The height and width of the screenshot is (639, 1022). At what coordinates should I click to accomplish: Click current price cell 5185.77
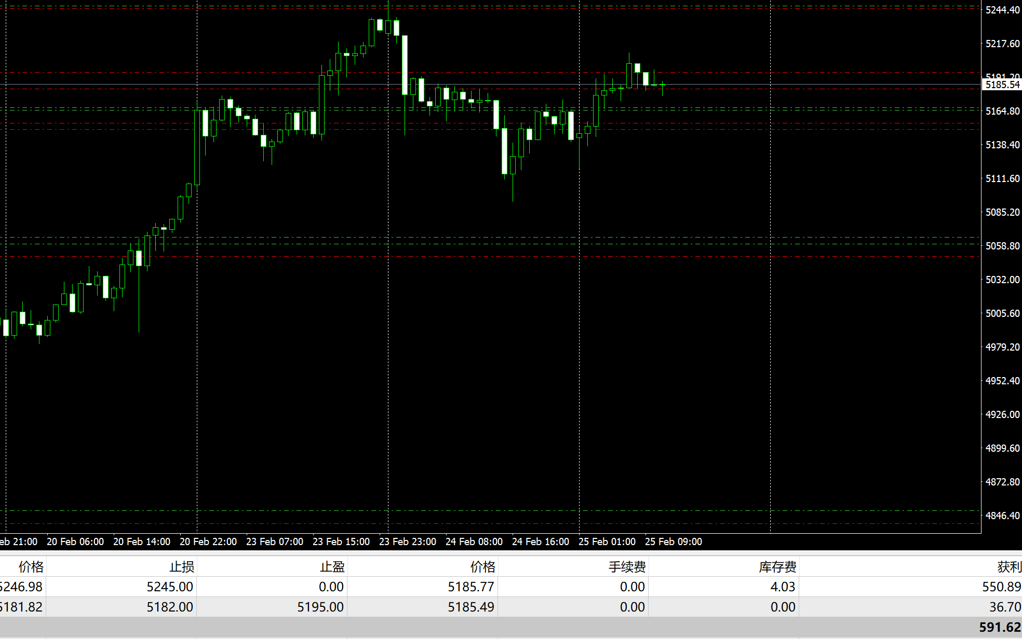pyautogui.click(x=470, y=587)
